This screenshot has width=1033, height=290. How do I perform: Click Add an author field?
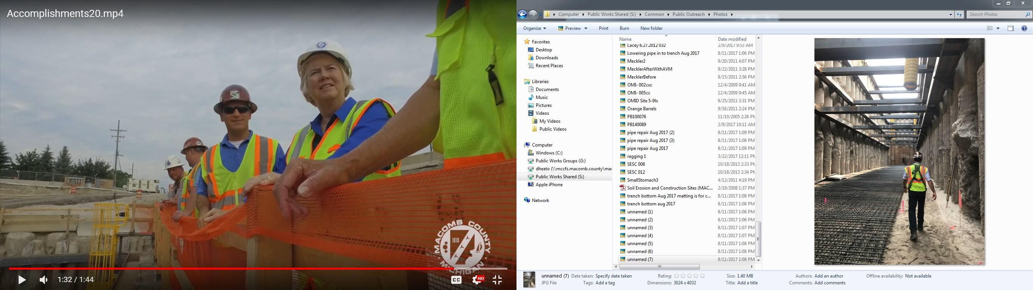click(829, 276)
